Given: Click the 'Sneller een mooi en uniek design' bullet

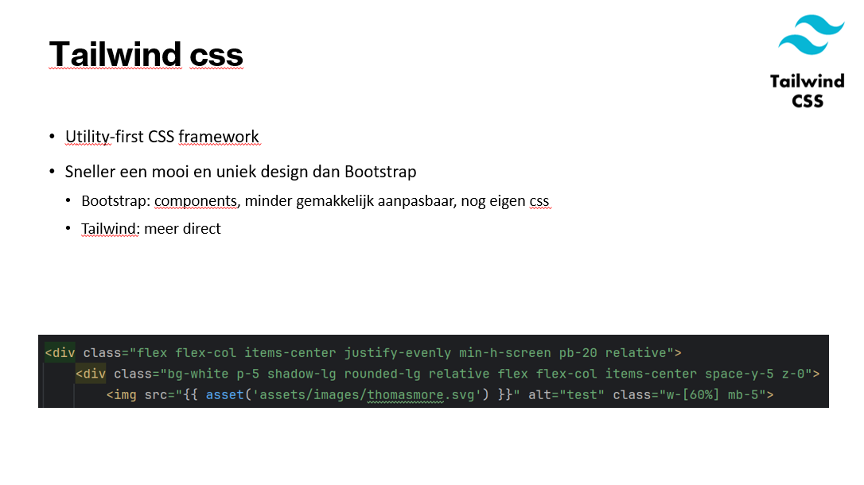Looking at the screenshot, I should pos(241,172).
